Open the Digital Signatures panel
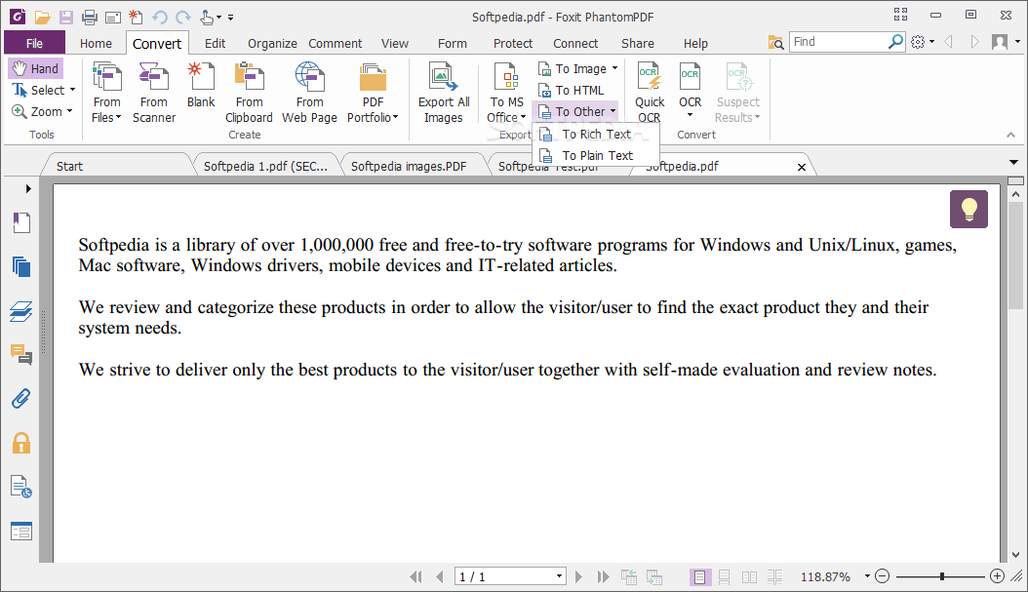The image size is (1028, 592). (21, 487)
